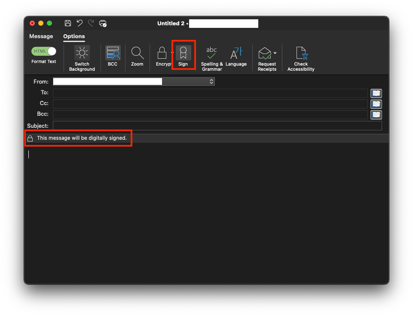413x316 pixels.
Task: Open the Language settings button
Action: tap(236, 56)
